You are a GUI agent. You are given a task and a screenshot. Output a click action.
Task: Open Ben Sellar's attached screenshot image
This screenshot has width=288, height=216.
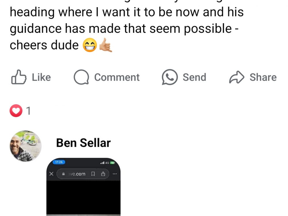(x=83, y=196)
